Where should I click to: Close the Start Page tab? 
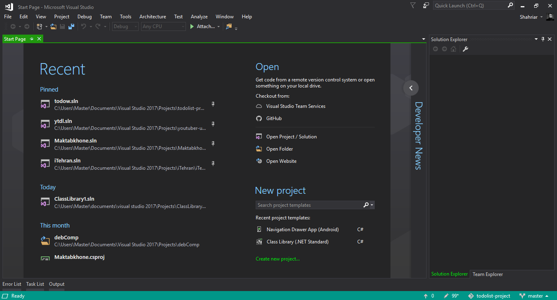(x=39, y=39)
